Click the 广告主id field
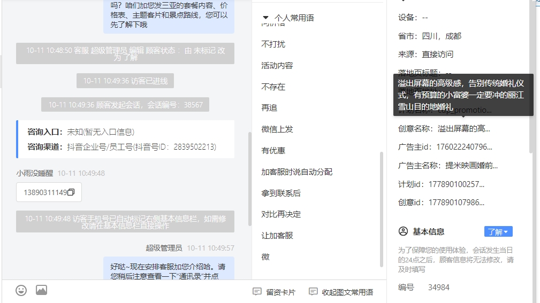The height and width of the screenshot is (303, 540). 445,147
